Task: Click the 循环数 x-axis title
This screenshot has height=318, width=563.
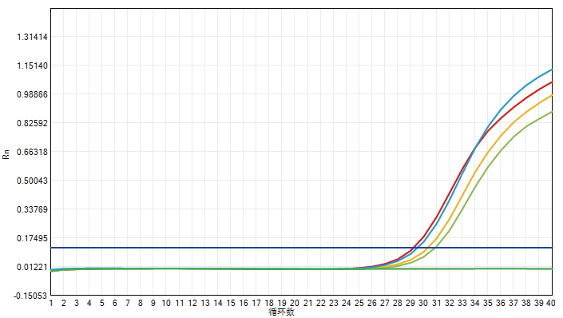Action: pos(281,312)
